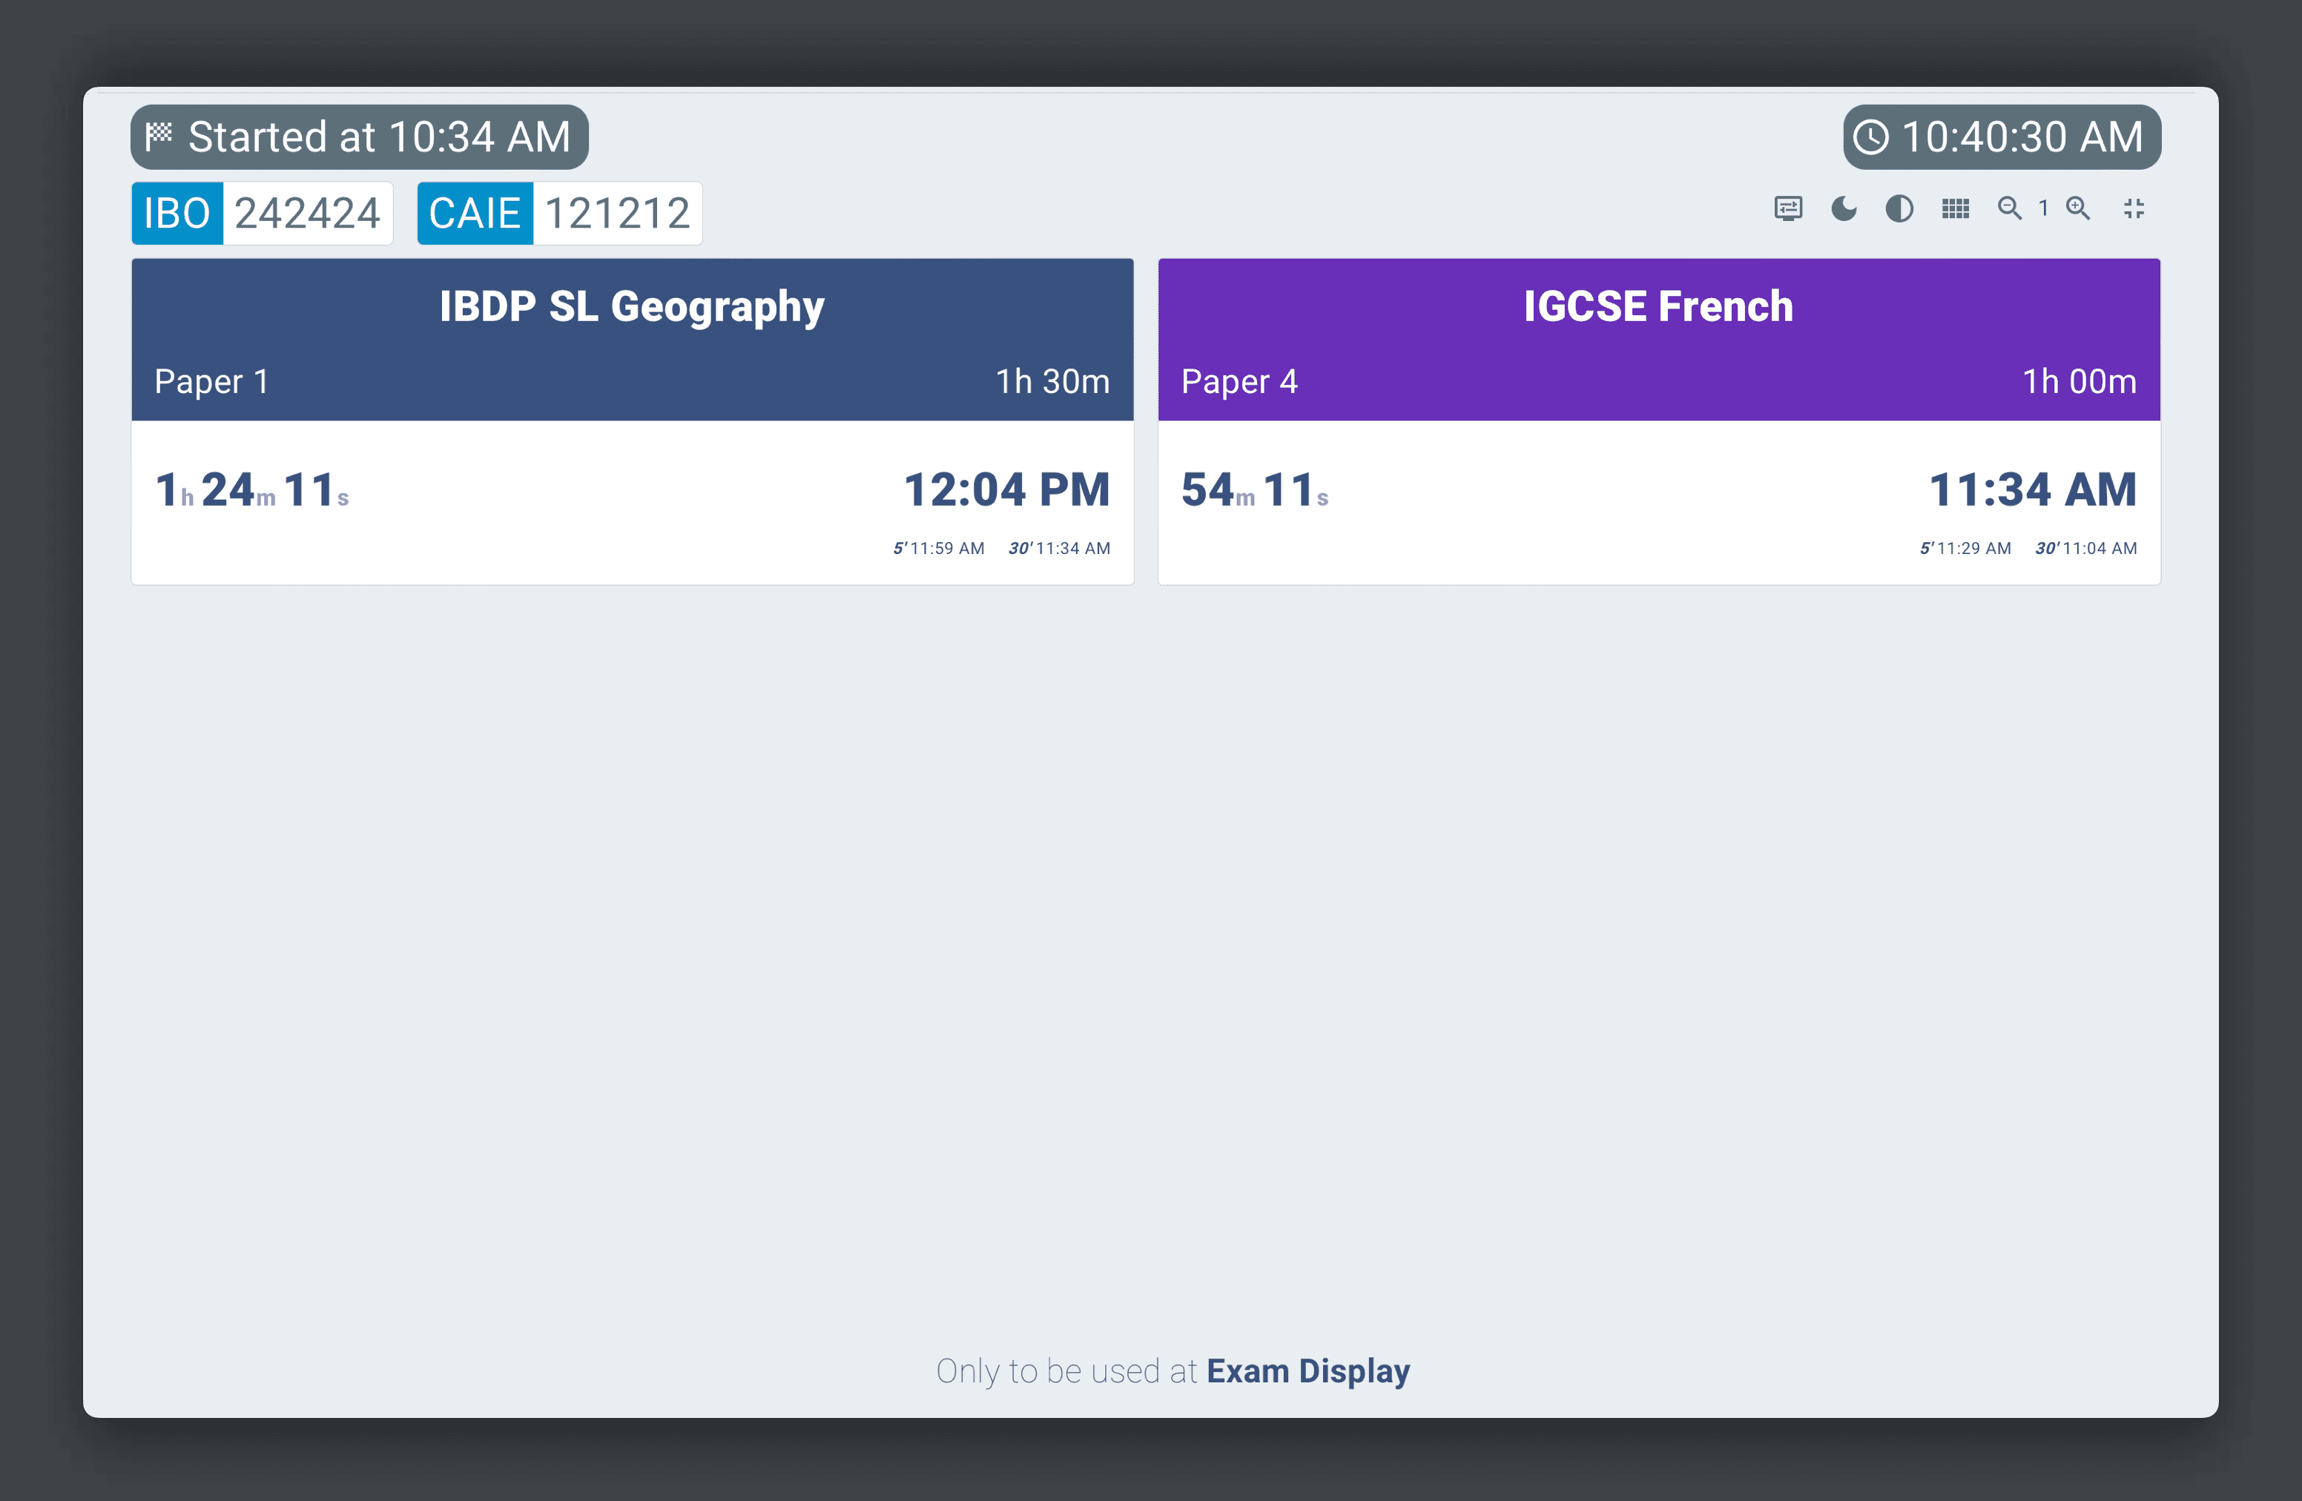
Task: Click the zoom level number 1
Action: click(2044, 209)
